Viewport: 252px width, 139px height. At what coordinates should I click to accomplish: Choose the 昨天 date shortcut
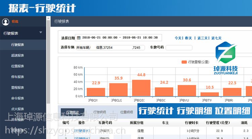(x=188, y=38)
